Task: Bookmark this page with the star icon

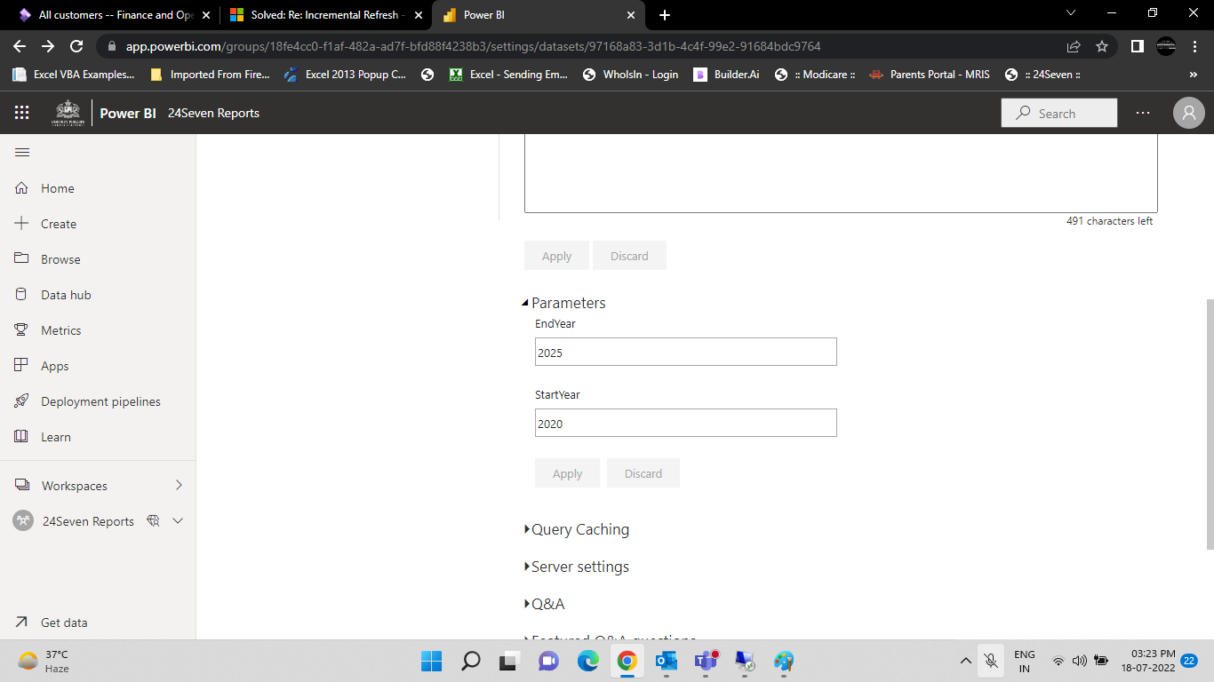Action: 1102,46
